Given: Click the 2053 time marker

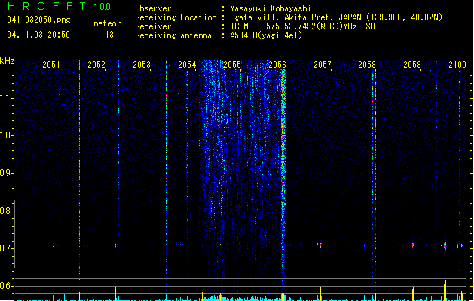Looking at the screenshot, I should point(142,64).
